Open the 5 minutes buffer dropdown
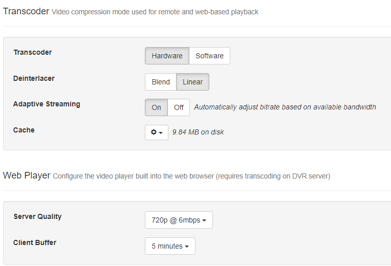This screenshot has width=391, height=266. pos(170,246)
